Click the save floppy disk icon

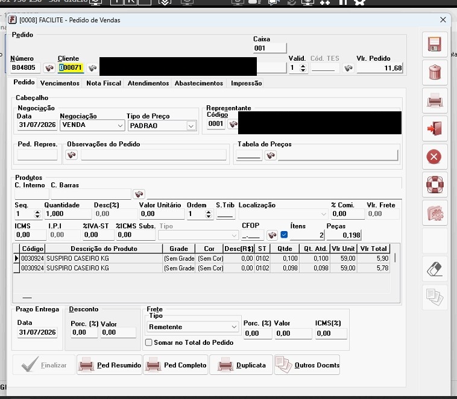434,45
